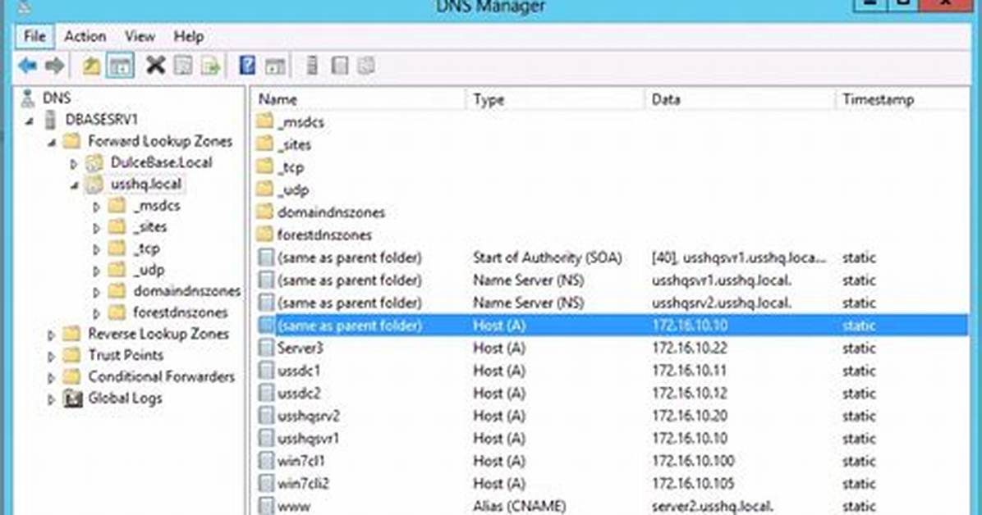Open the blue Help question mark icon

click(x=247, y=65)
